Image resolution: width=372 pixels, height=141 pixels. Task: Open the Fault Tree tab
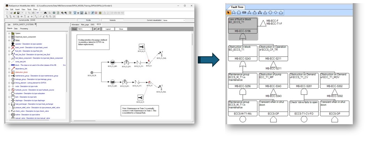click(237, 7)
